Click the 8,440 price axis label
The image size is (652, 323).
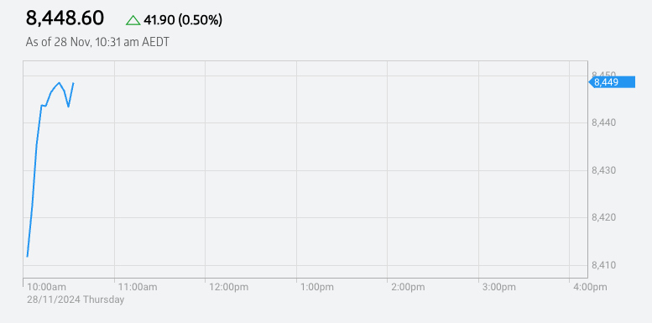[603, 122]
